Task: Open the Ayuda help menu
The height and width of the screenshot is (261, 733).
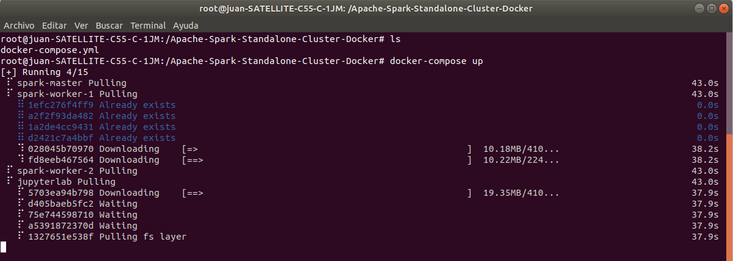Action: 185,26
